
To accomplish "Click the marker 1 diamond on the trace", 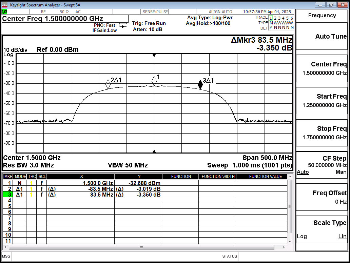I will coord(154,81).
